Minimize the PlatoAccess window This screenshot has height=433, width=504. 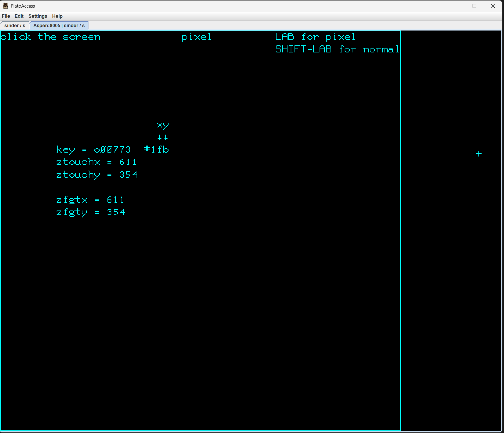point(456,6)
